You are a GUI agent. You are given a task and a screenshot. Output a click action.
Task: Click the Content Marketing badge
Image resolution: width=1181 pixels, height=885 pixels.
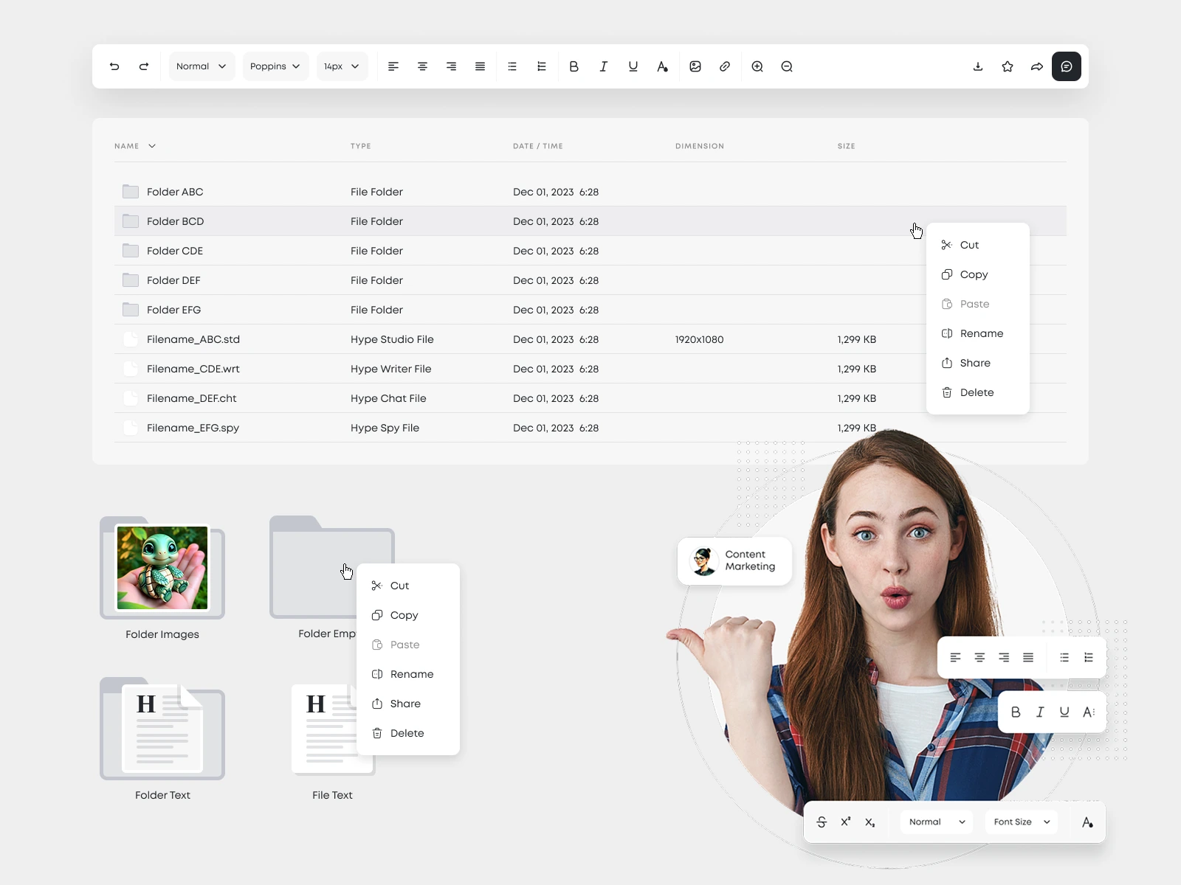[734, 560]
